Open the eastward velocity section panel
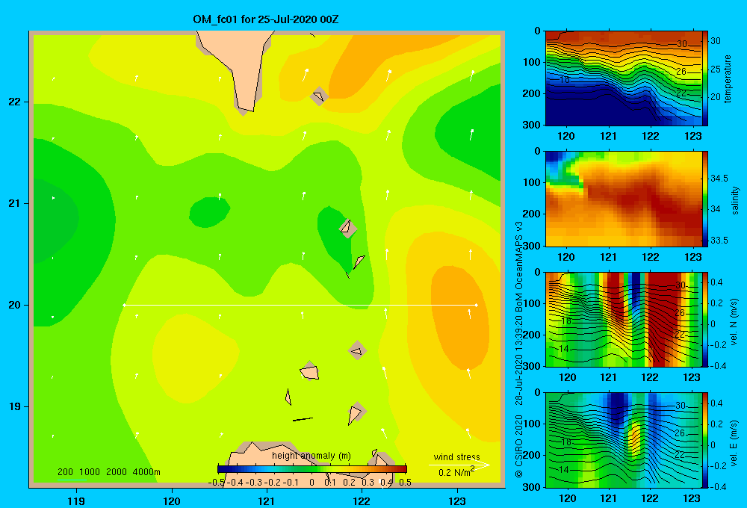The image size is (747, 508). point(624,440)
